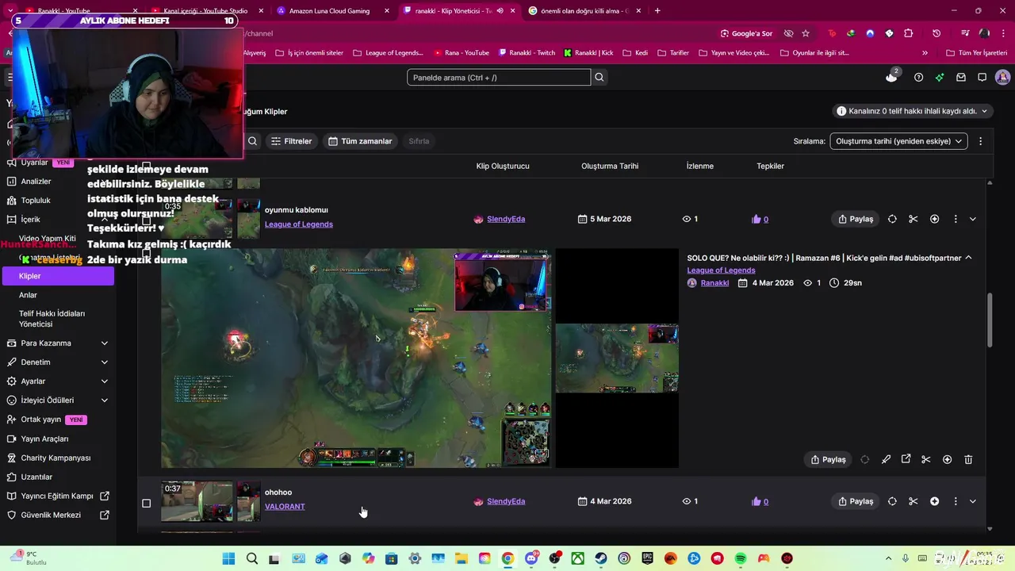Click Paylaş in the expanded clip

(x=828, y=459)
